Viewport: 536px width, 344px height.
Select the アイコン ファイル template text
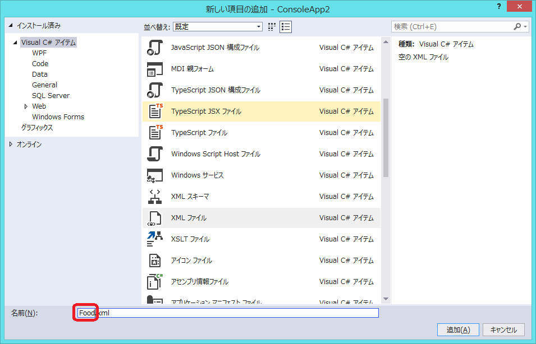191,261
